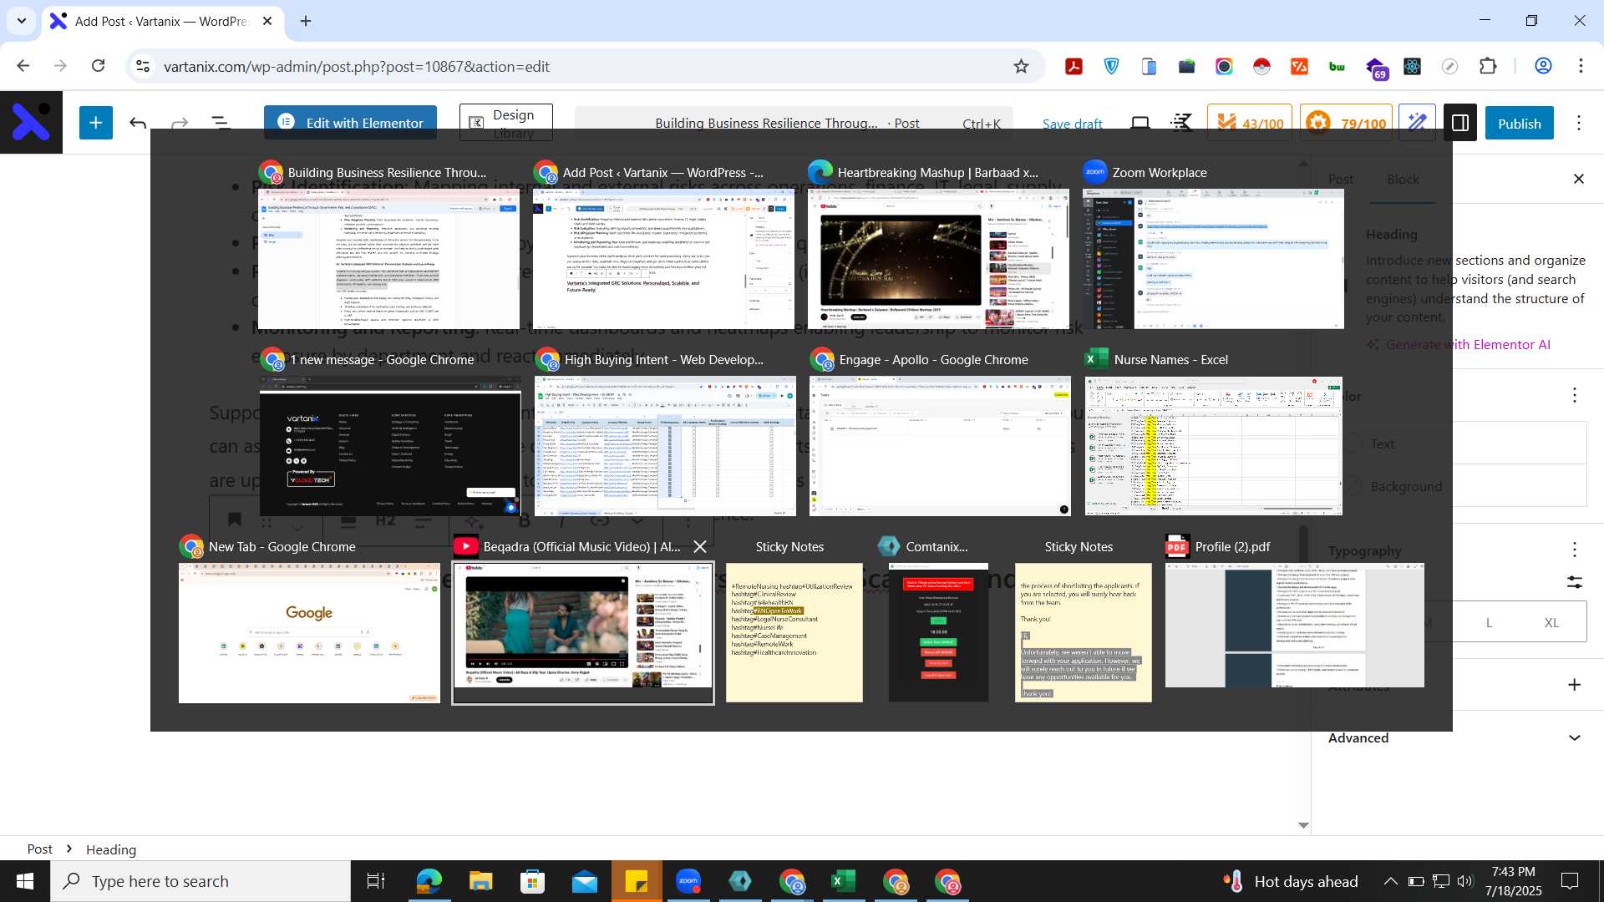Click the WordPress block inserter plus button
The image size is (1604, 902).
coord(96,123)
